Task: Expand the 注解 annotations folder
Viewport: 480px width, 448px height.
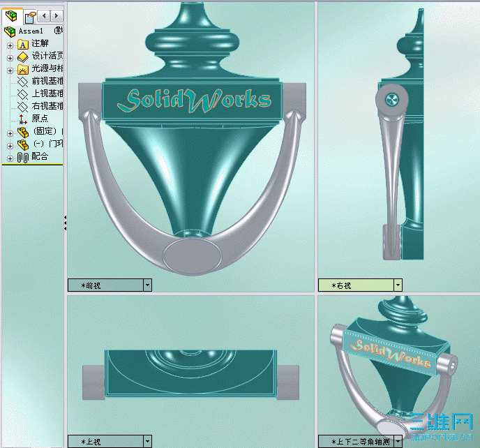Action: [10, 45]
